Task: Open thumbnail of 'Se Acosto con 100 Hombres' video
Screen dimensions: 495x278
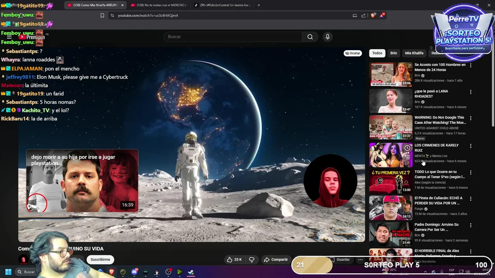Action: coord(391,75)
